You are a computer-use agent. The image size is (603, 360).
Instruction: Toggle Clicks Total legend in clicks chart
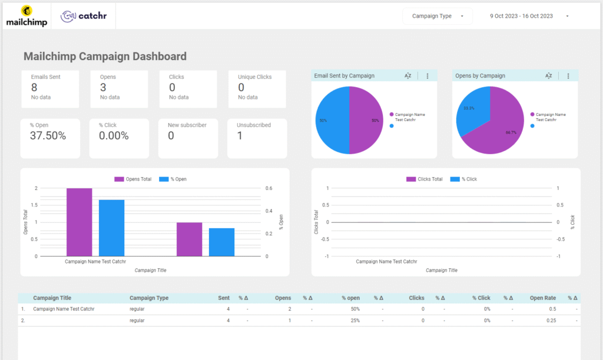tap(425, 179)
